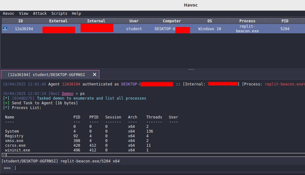Viewport: 305px width, 175px height.
Task: Click the Name column label in process list
Action: (9, 117)
